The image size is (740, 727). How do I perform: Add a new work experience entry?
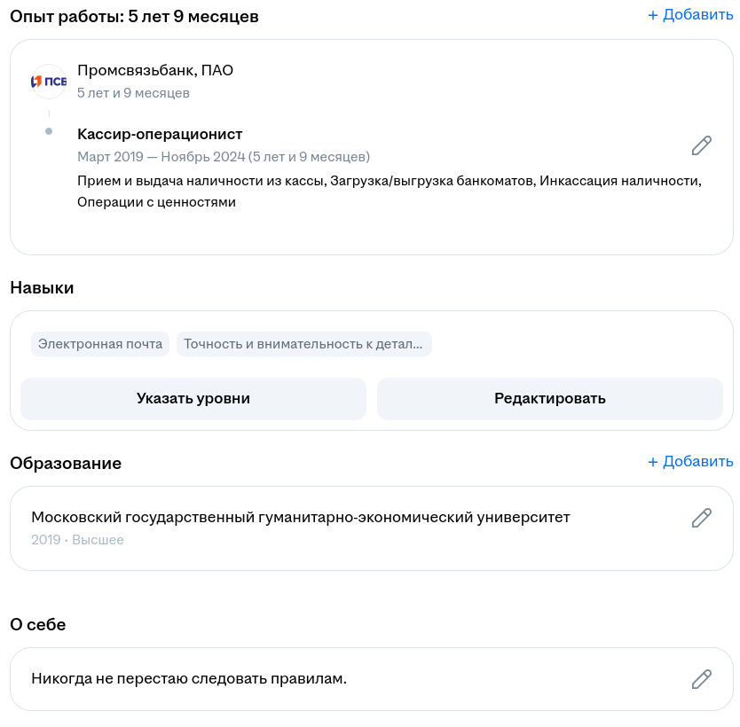pos(690,15)
